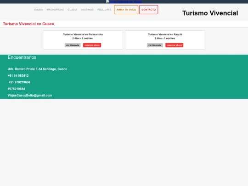This screenshot has height=186, width=248.
Task: Reserve the Raqchi tour now
Action: click(x=175, y=45)
